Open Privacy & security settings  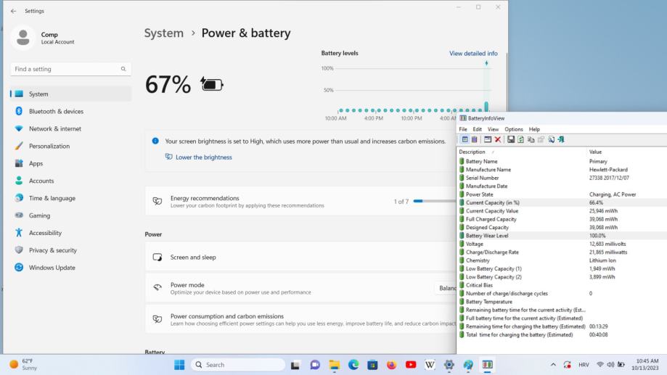point(70,250)
